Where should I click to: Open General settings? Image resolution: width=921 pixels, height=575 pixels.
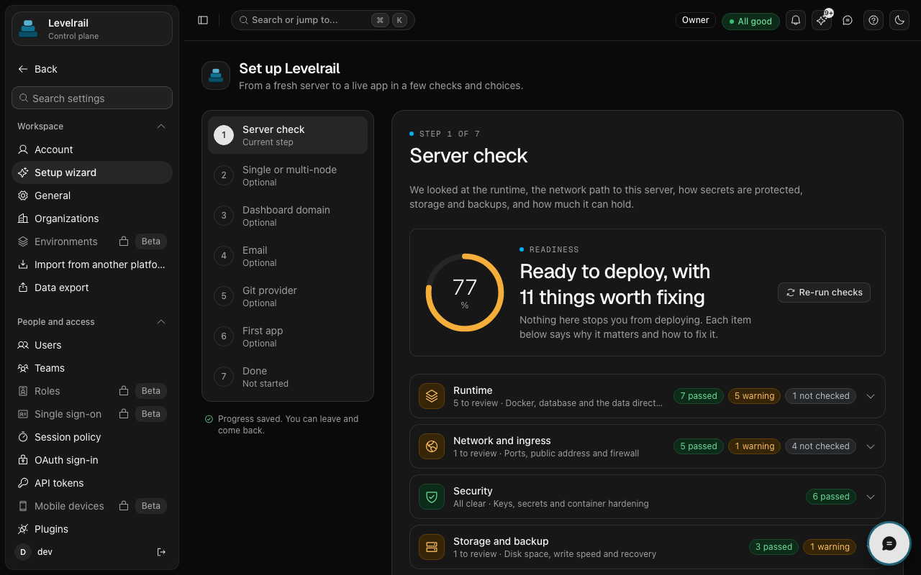[92, 195]
